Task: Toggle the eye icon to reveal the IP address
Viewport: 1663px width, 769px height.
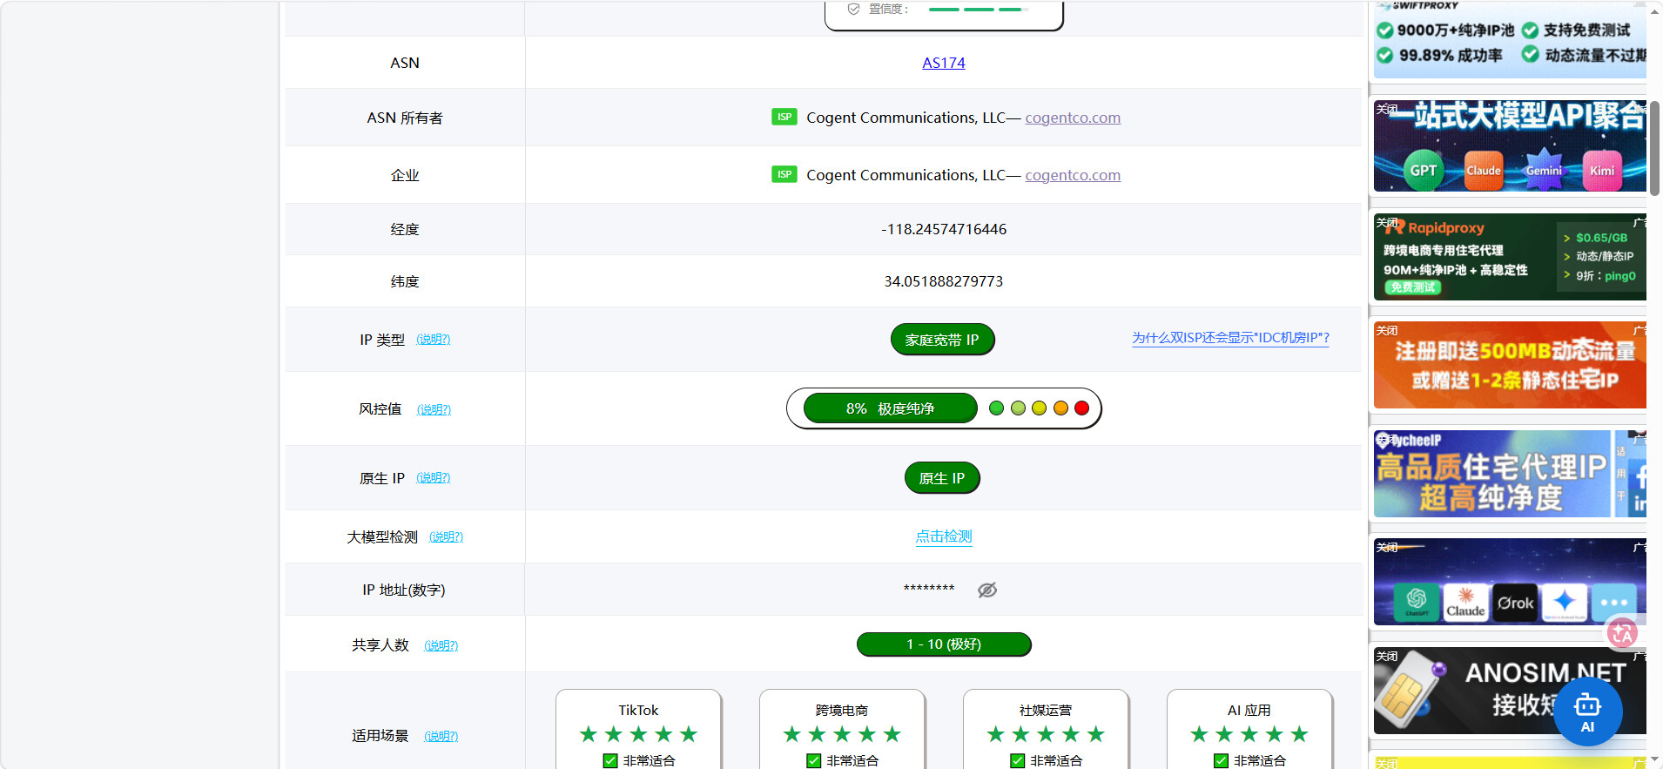Action: point(986,590)
